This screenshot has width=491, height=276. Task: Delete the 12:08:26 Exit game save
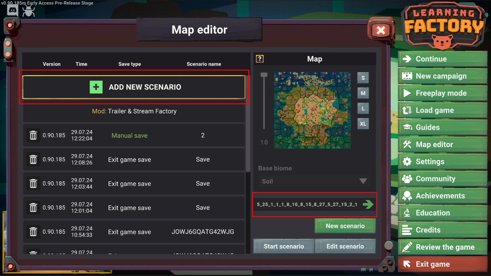tap(33, 159)
